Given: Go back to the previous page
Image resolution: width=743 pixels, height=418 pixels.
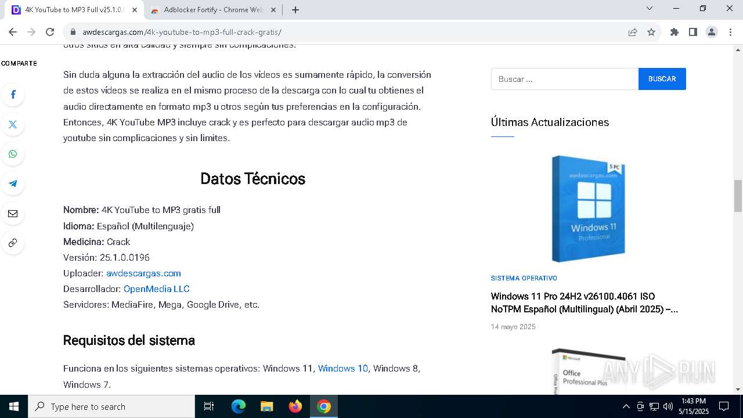Looking at the screenshot, I should pyautogui.click(x=13, y=32).
